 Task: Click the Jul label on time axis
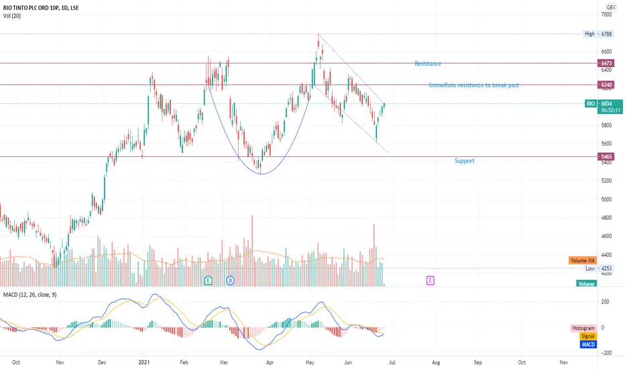tap(392, 362)
